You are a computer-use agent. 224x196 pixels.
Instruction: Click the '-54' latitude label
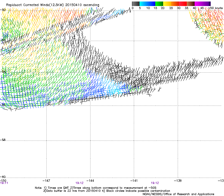click(3, 71)
